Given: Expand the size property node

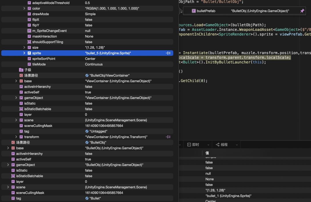Looking at the screenshot, I should (24, 48).
